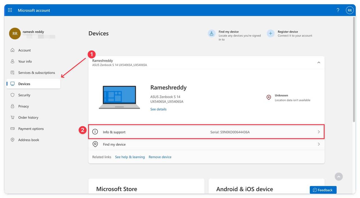Click the Your info person icon
This screenshot has width=360, height=198.
tap(12, 61)
